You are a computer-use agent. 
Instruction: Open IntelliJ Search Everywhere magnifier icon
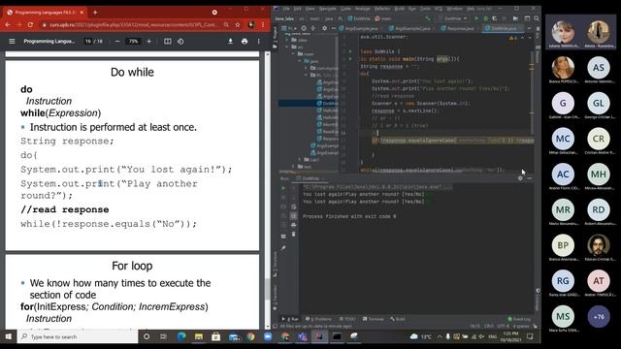537,18
